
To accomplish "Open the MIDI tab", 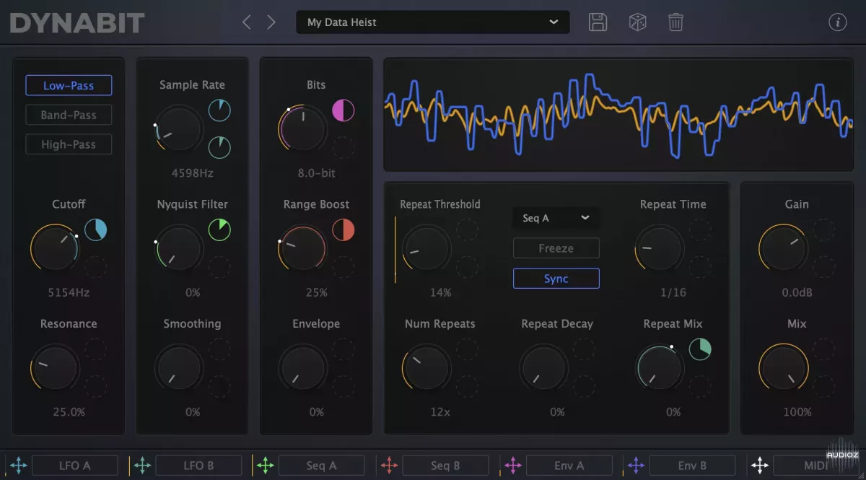I will tap(816, 466).
